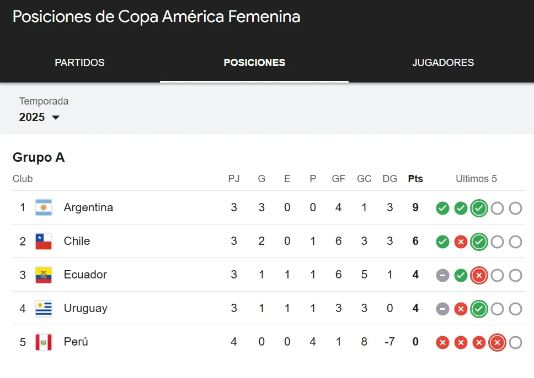
Task: Open the Ecuador team page
Action: tap(86, 275)
